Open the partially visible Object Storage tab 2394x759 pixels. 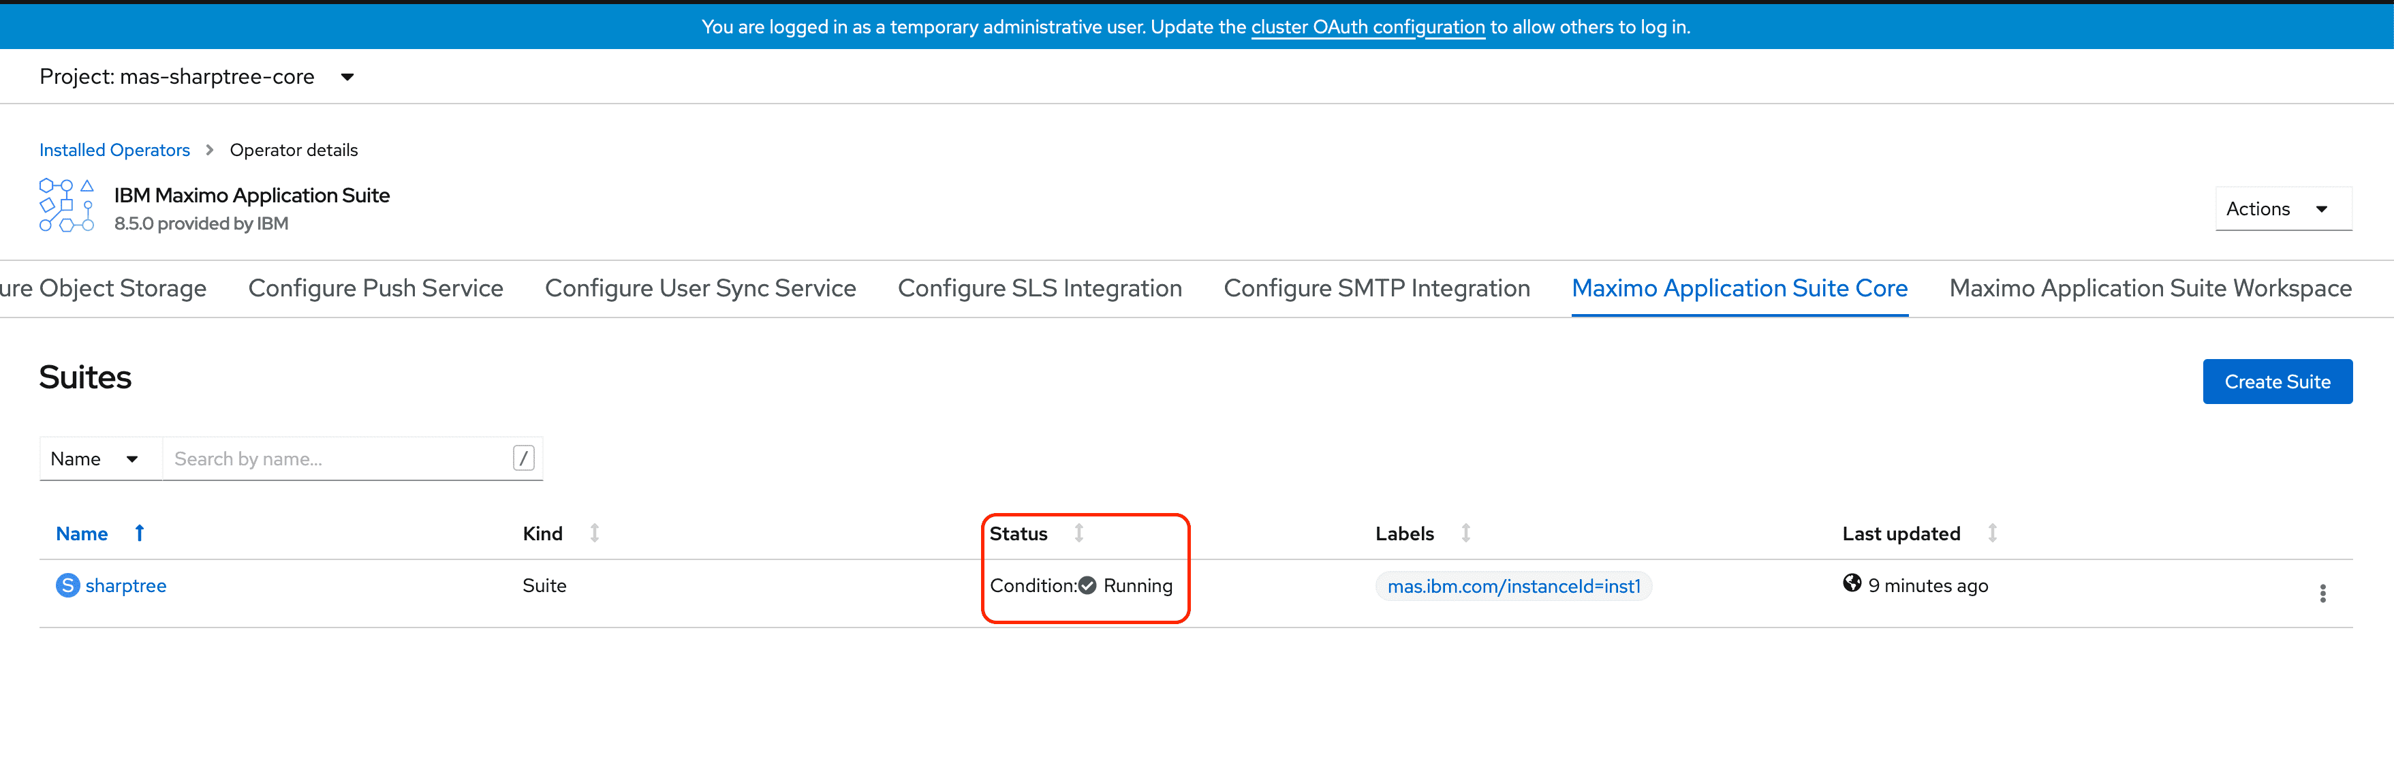click(x=103, y=288)
